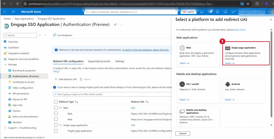Open Integration assistant
The height and width of the screenshot is (139, 274).
point(19,53)
